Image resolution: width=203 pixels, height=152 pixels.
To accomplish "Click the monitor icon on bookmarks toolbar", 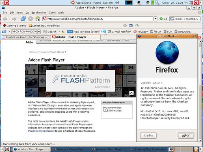I will coord(137,26).
